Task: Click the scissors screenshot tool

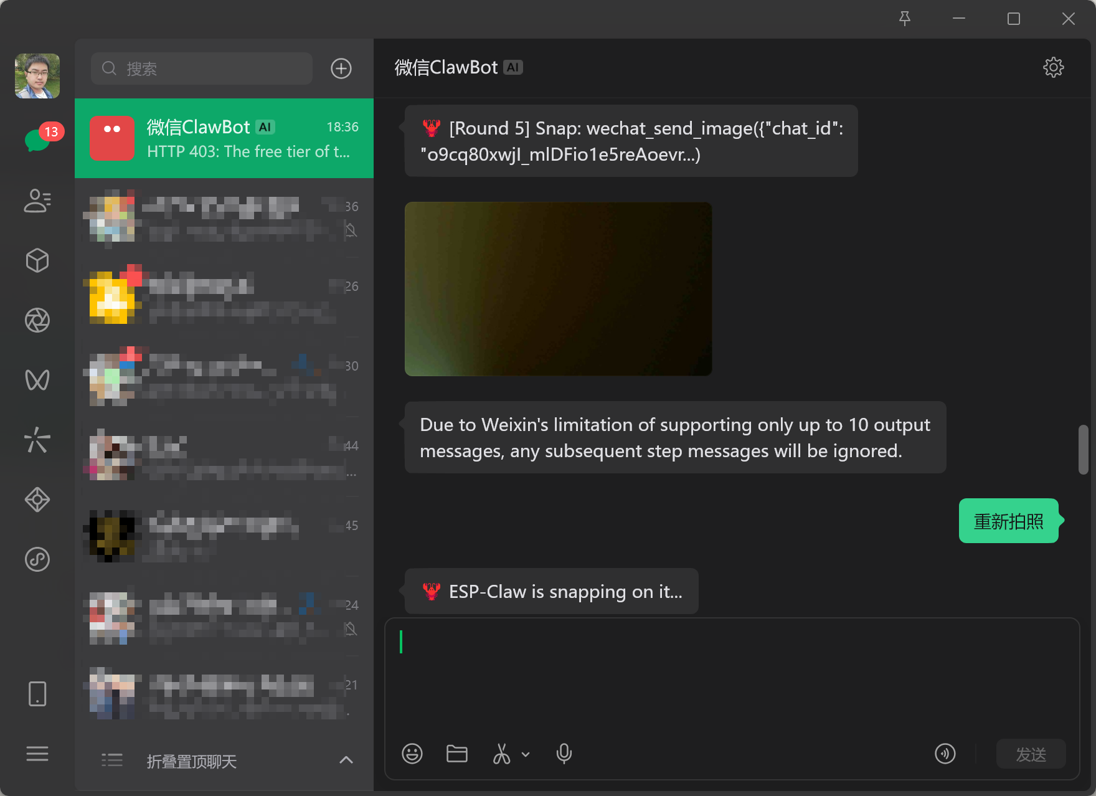Action: 501,754
